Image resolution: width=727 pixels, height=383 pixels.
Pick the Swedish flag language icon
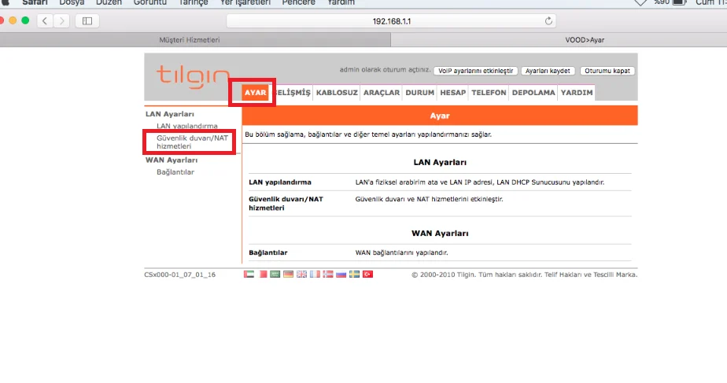pos(354,274)
